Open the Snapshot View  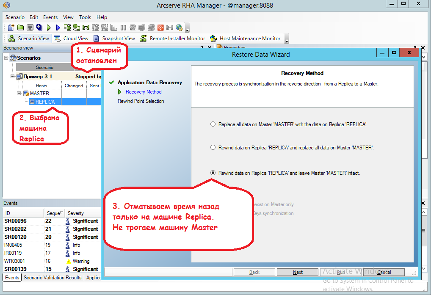pos(114,39)
